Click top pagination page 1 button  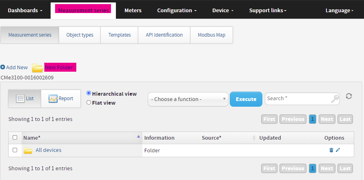click(x=313, y=119)
